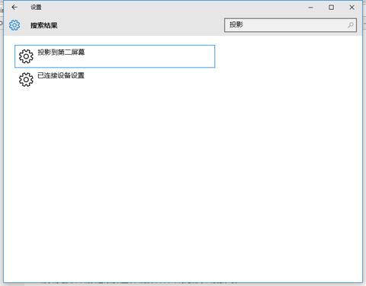The height and width of the screenshot is (286, 366).
Task: Click the magnifier icon in the search box
Action: pos(351,25)
